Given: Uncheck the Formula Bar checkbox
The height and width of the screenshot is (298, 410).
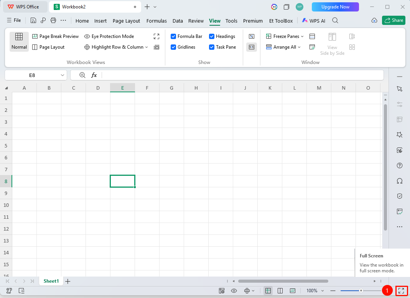Looking at the screenshot, I should [173, 36].
